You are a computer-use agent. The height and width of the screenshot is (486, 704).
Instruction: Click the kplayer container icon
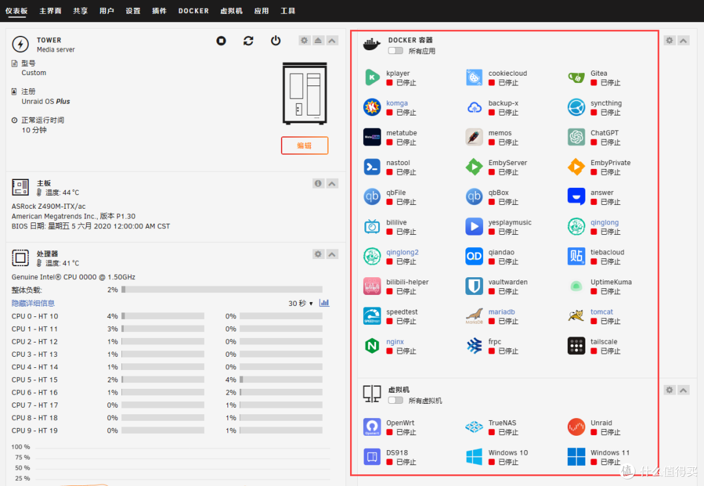(x=372, y=78)
